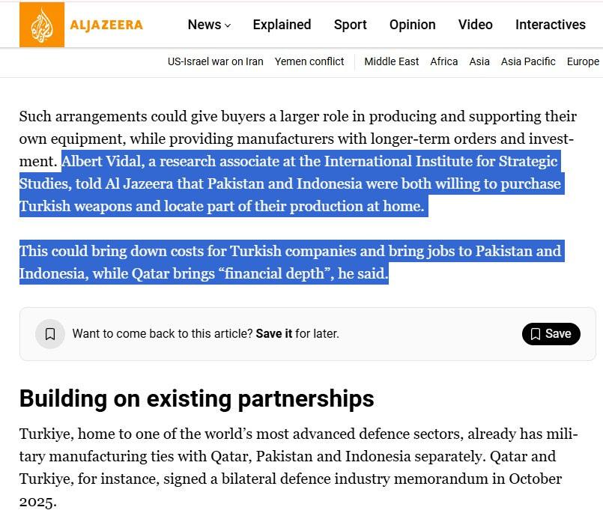Click the 'Building on existing partnerships' heading
Image resolution: width=603 pixels, height=528 pixels.
[x=196, y=398]
